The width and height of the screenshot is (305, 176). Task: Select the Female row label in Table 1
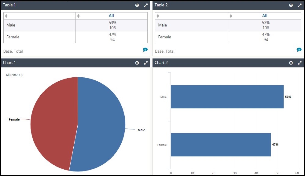tap(13, 37)
